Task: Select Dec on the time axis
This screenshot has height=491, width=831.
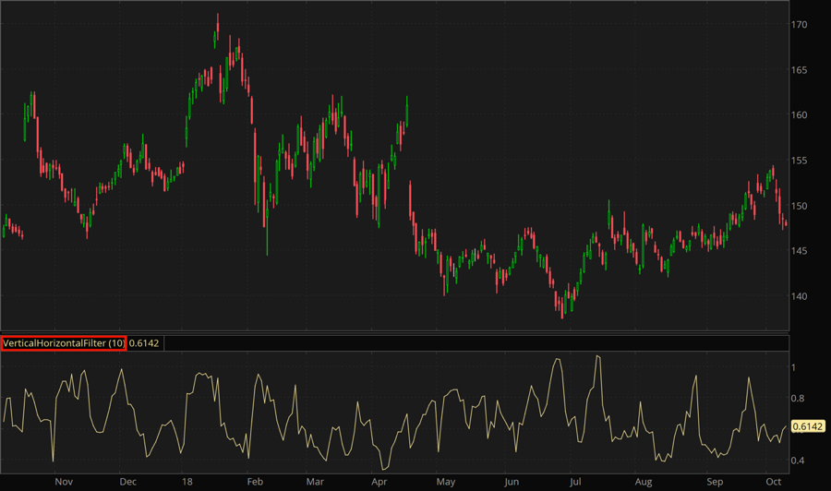Action: 127,482
